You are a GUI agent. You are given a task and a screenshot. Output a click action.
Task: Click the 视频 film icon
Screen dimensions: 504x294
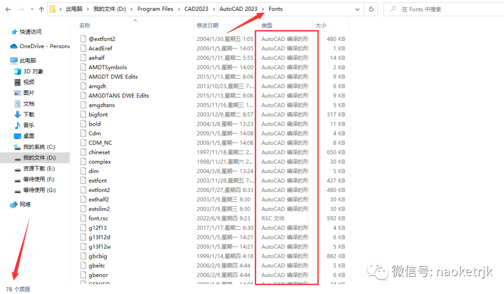click(17, 82)
